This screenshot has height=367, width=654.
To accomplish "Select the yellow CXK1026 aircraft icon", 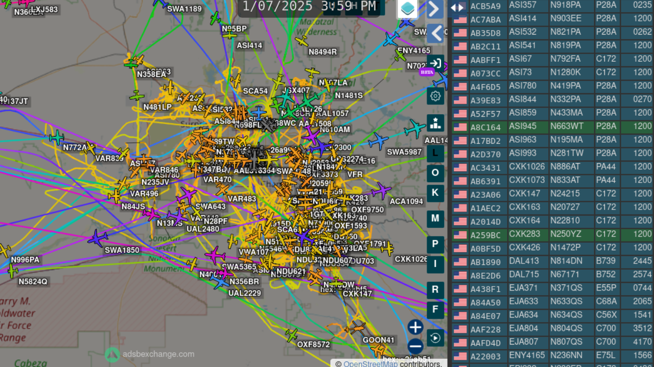I will pyautogui.click(x=388, y=248).
